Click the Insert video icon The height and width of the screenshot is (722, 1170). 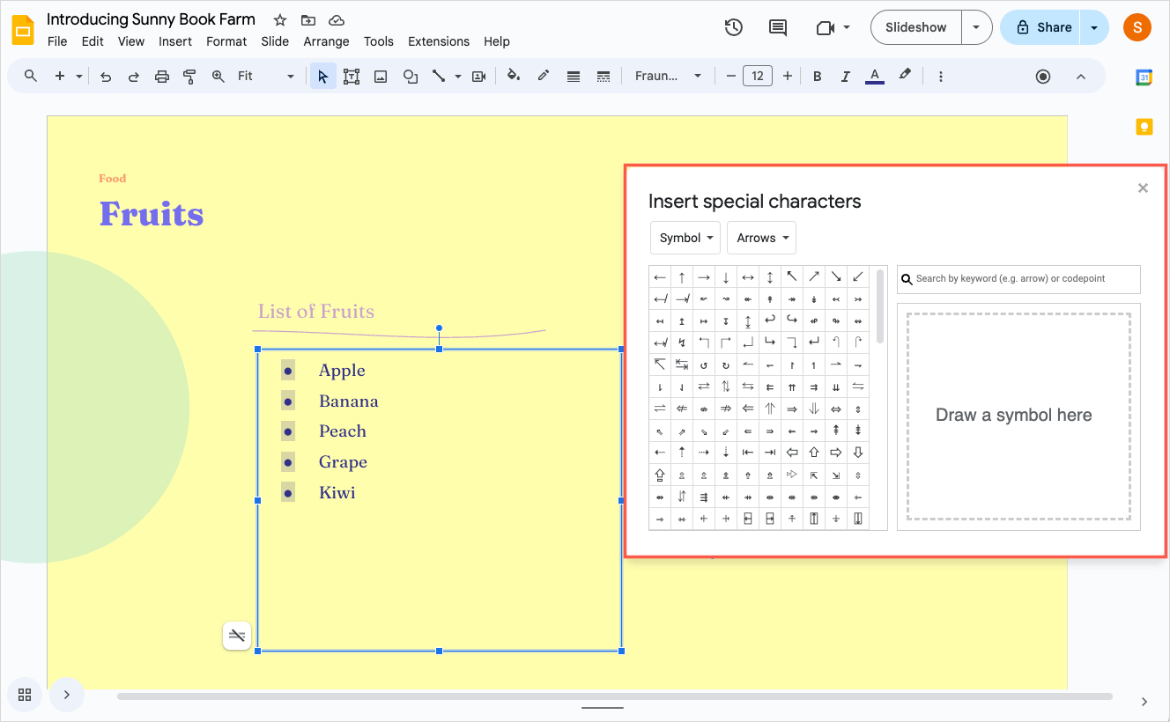(479, 77)
